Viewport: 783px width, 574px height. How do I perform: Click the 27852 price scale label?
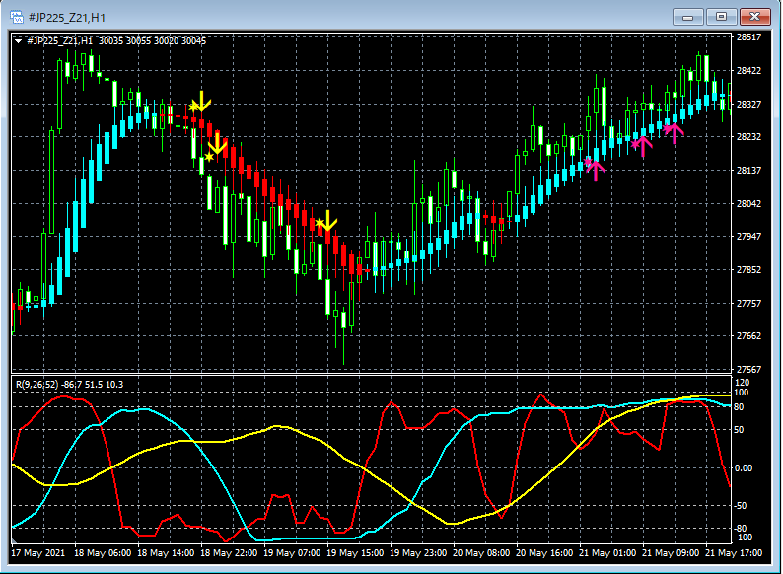pos(748,269)
